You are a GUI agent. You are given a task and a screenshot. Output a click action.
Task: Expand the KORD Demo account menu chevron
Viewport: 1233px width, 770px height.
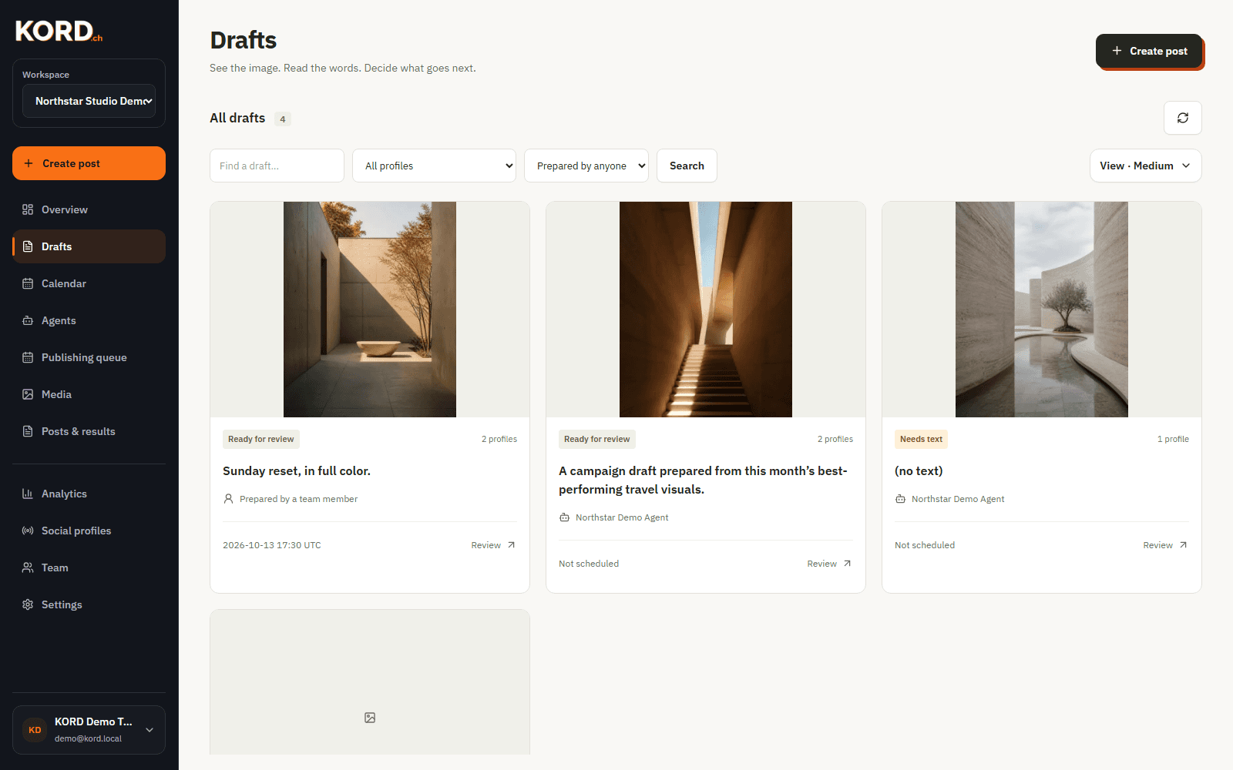[x=150, y=730]
